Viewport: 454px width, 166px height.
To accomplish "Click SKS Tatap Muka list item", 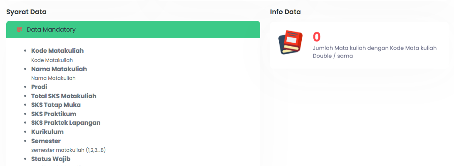I will [x=56, y=105].
